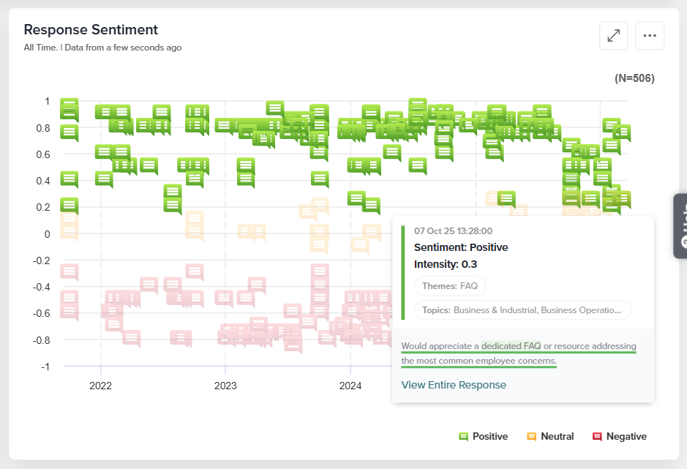687x469 pixels.
Task: Click the green Positive legend swatch icon
Action: 463,437
